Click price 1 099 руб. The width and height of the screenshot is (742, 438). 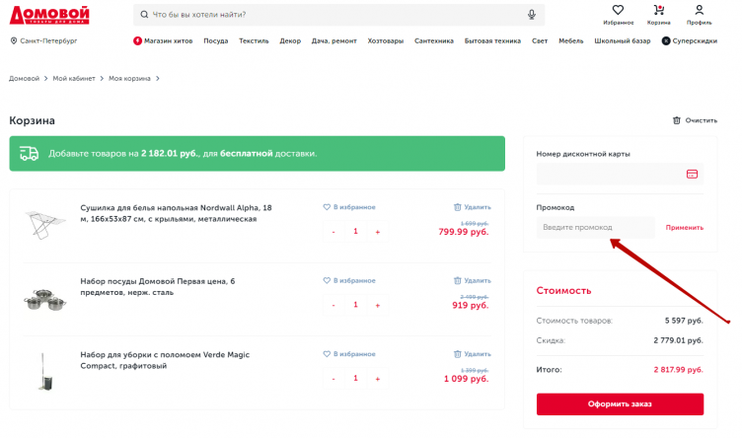466,379
